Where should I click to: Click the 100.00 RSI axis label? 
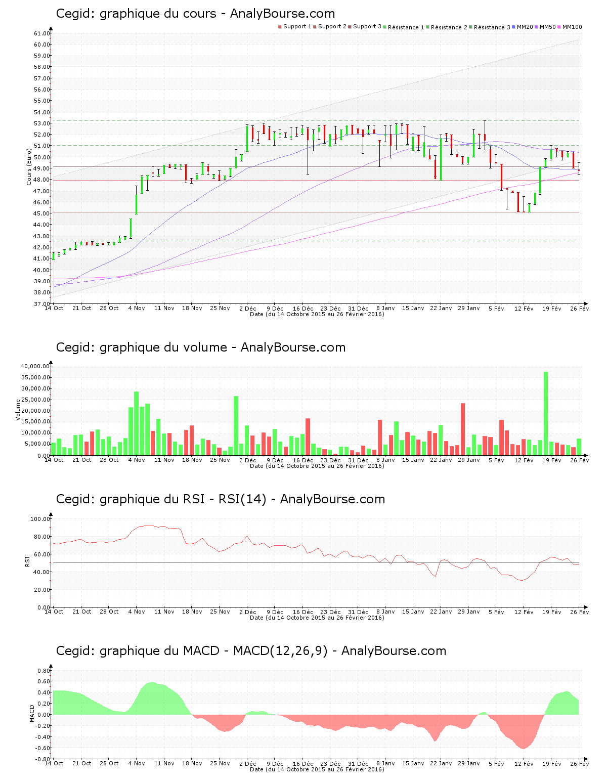point(40,519)
